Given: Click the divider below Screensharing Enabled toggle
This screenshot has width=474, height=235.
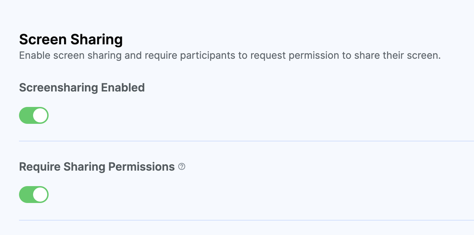Looking at the screenshot, I should (x=247, y=141).
